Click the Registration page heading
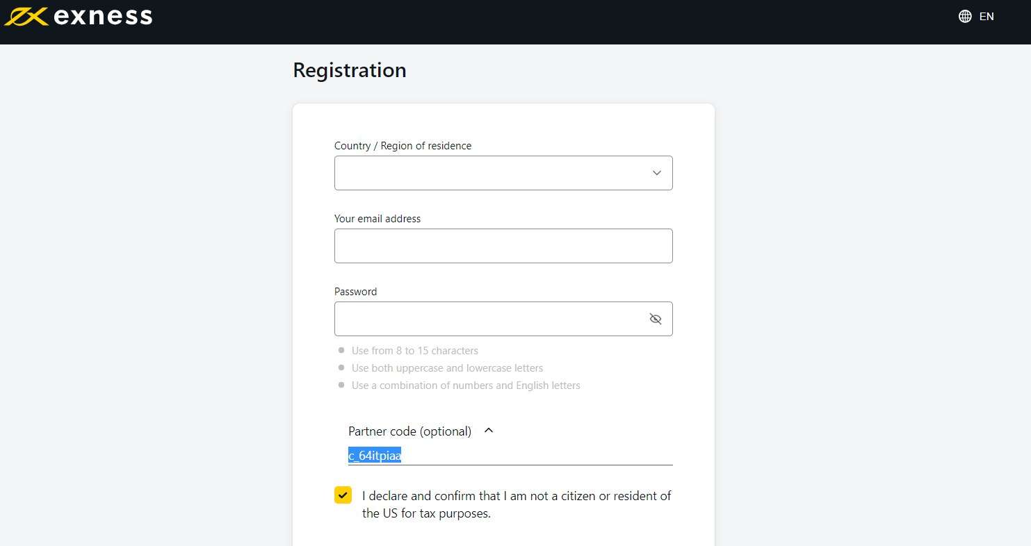Screen dimensions: 1031x546 pos(350,70)
